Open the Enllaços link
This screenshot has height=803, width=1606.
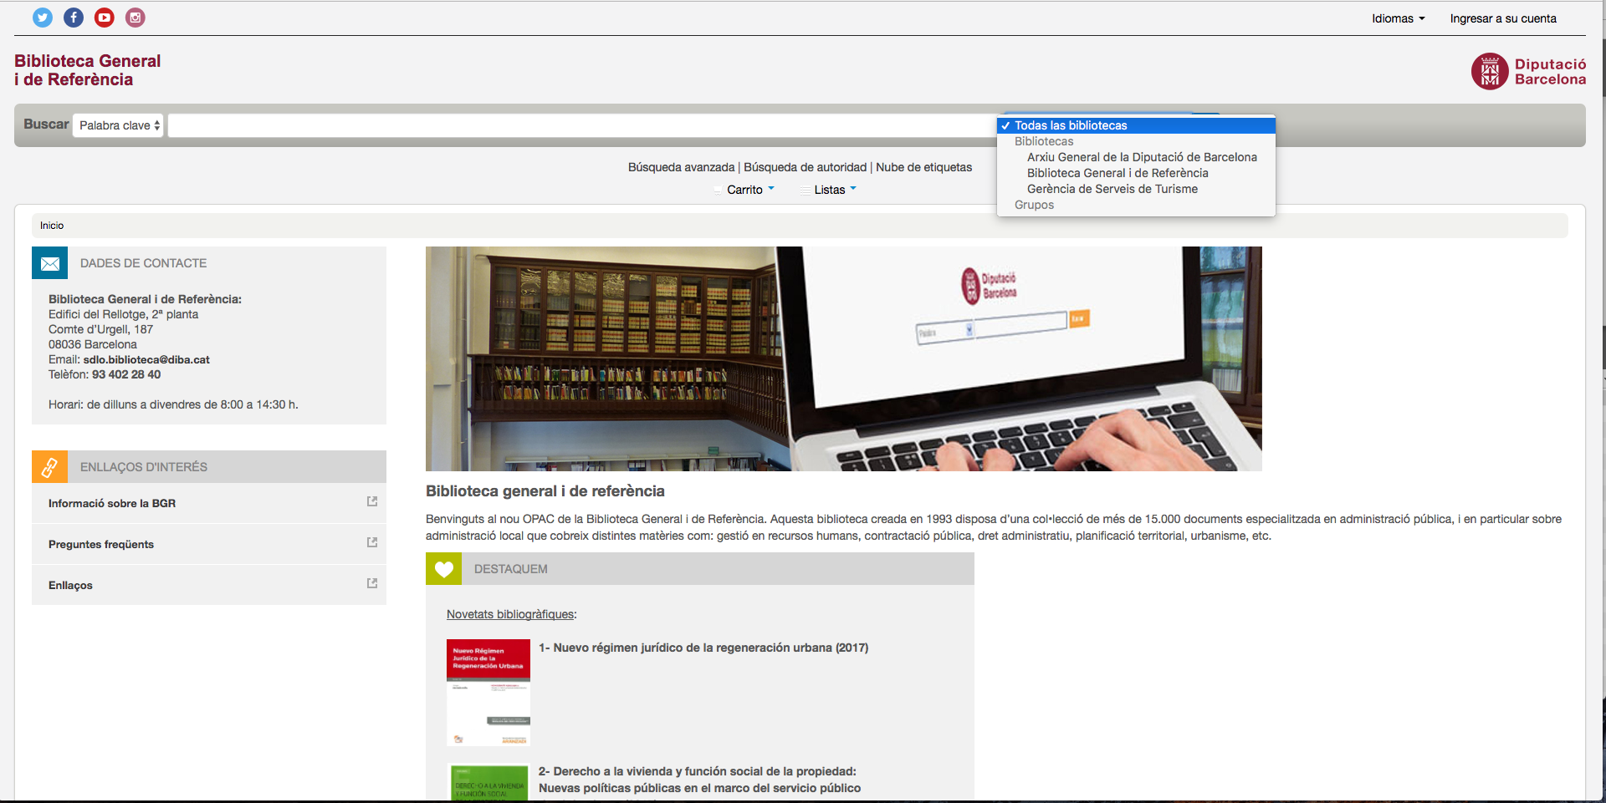tap(70, 585)
